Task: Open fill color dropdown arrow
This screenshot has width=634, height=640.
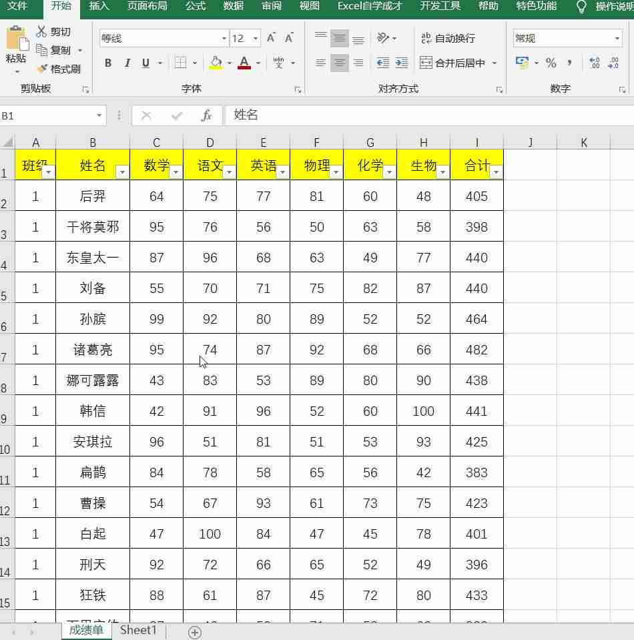Action: 230,63
